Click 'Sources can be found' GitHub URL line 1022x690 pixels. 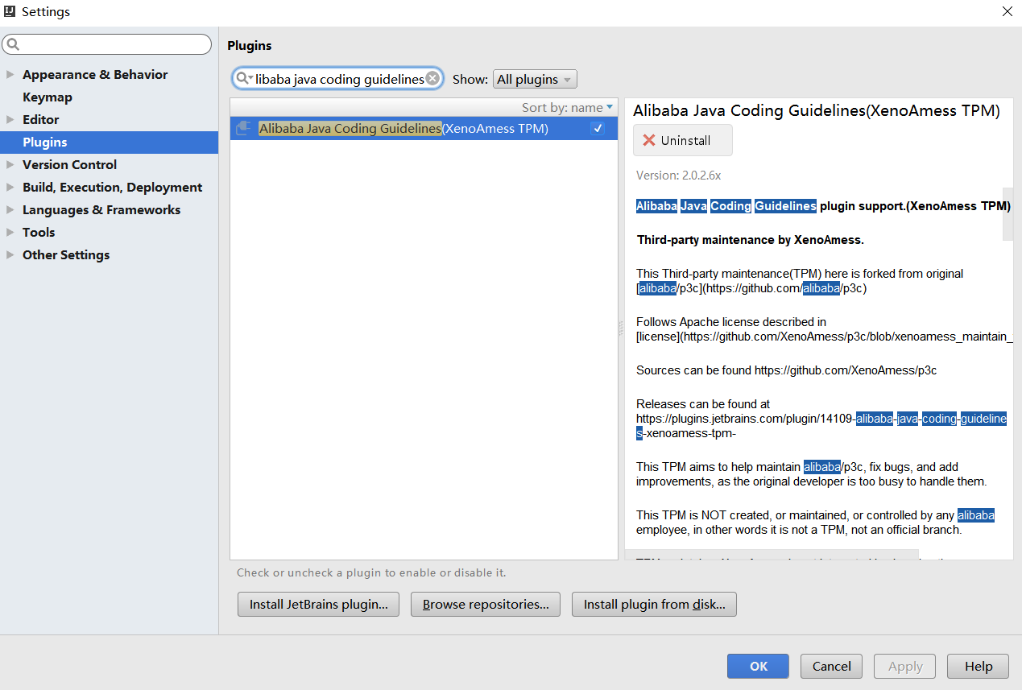click(787, 370)
